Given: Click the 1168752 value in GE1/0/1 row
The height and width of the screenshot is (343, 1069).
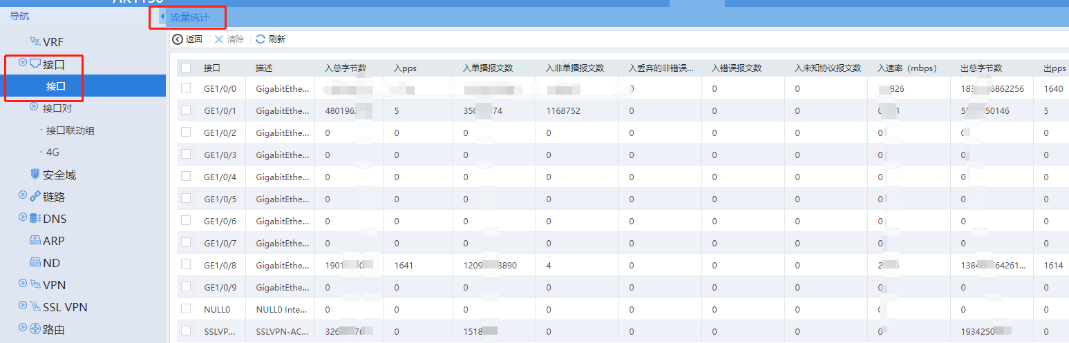Looking at the screenshot, I should pyautogui.click(x=563, y=110).
